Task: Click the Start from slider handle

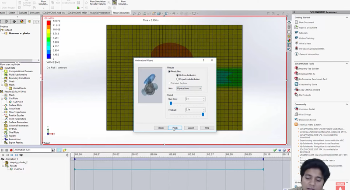Action: pyautogui.click(x=171, y=103)
